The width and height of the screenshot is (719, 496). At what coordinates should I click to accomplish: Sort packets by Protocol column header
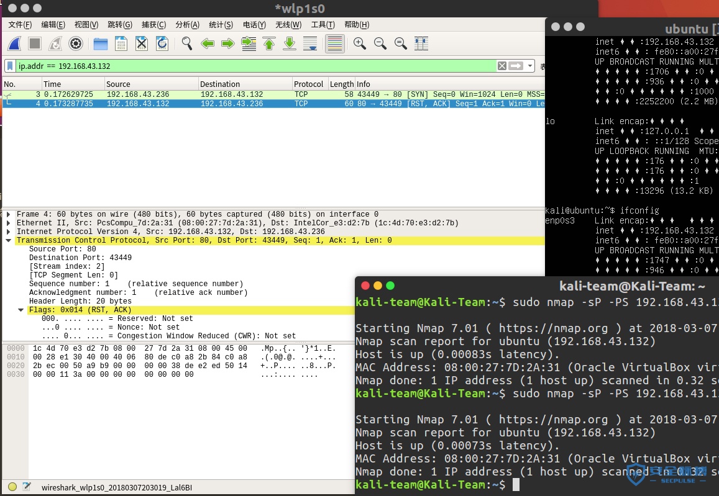coord(310,84)
